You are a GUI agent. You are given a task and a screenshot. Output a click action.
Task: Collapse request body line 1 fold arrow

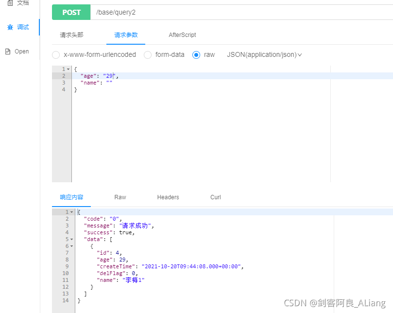68,69
